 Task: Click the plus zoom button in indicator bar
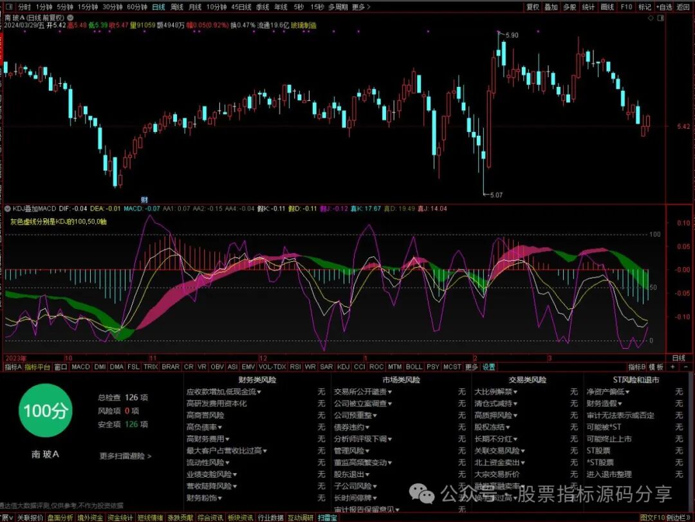pyautogui.click(x=673, y=367)
